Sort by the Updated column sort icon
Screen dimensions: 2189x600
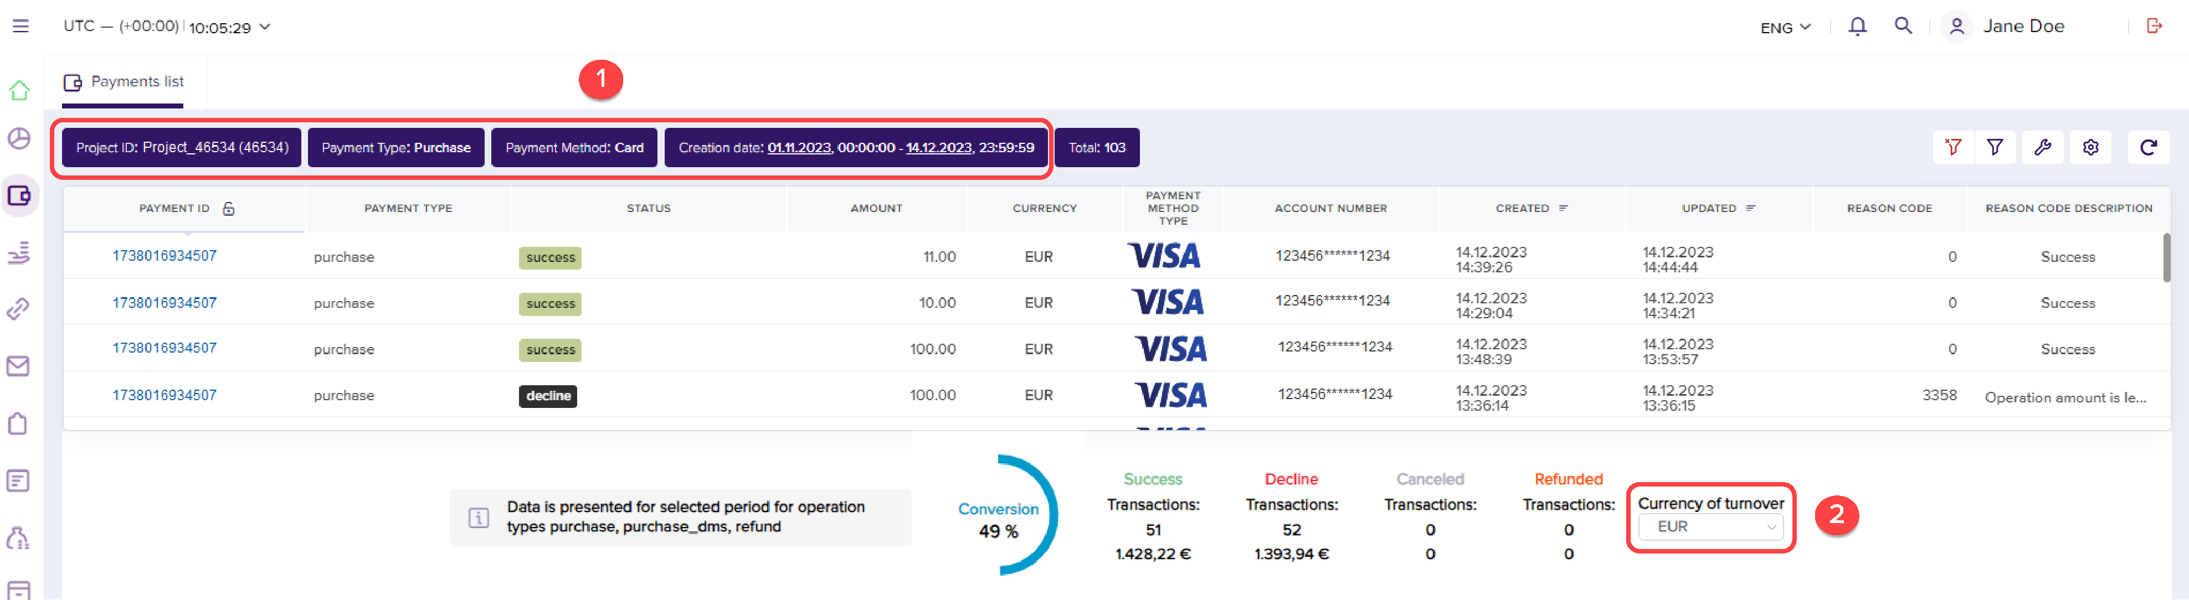pos(1750,208)
